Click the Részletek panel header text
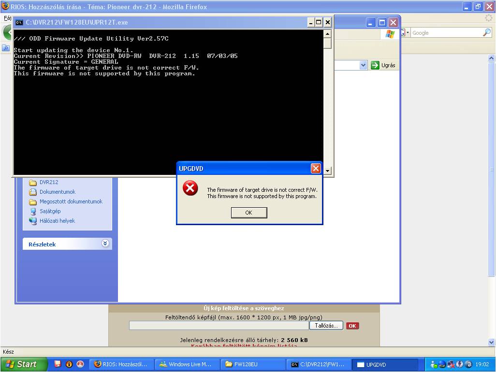 click(42, 244)
